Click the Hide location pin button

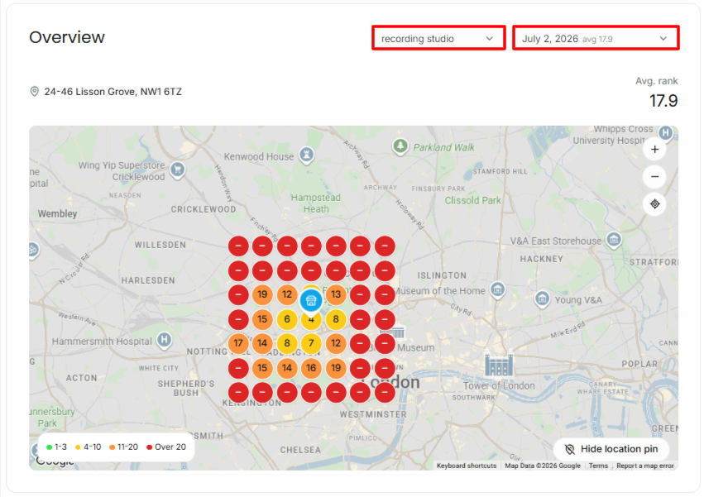click(x=611, y=449)
